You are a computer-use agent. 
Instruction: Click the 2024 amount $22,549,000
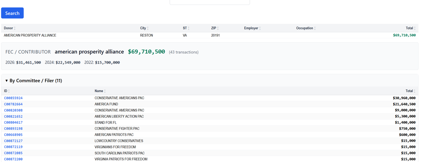click(x=68, y=62)
